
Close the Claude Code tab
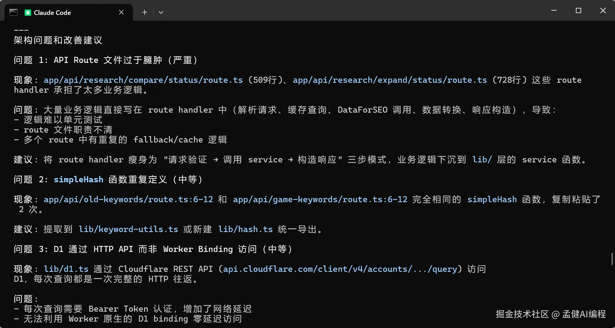click(121, 12)
